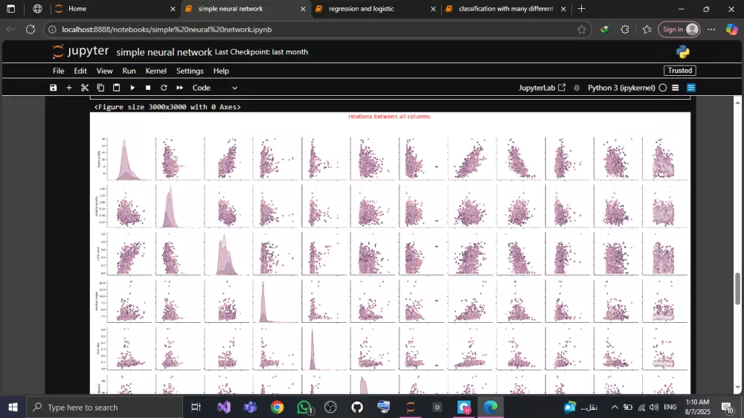744x418 pixels.
Task: Click the Trusted notebook button
Action: (679, 71)
